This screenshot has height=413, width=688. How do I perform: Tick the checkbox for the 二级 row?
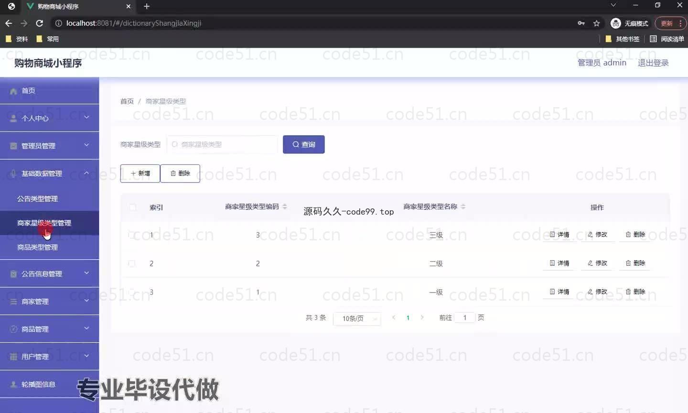[x=132, y=263]
